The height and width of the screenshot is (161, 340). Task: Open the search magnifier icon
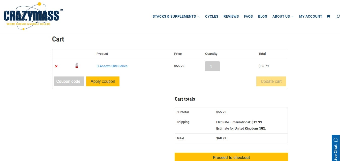pyautogui.click(x=338, y=16)
